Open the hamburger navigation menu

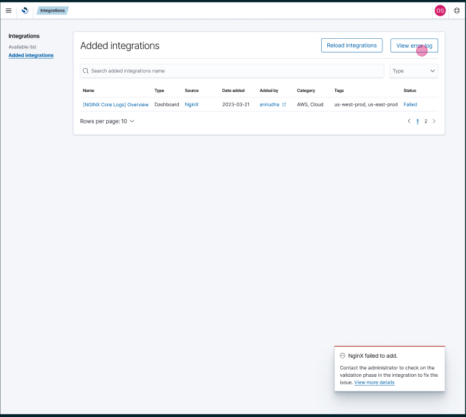tap(9, 11)
